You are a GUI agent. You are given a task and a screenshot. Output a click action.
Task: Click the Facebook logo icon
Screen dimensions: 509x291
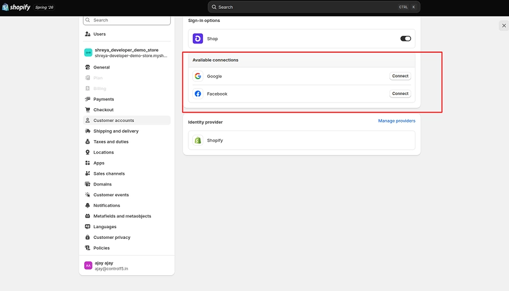pos(198,94)
